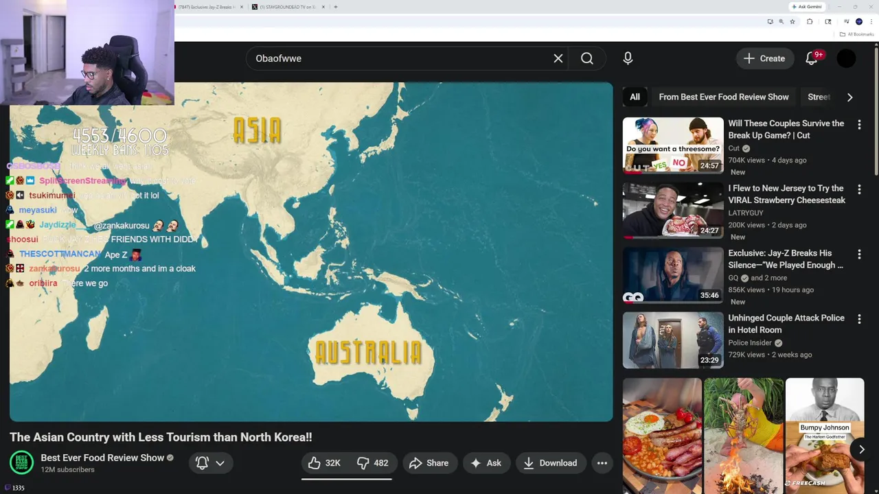This screenshot has height=494, width=879.
Task: Open more actions ellipsis below video
Action: click(602, 463)
